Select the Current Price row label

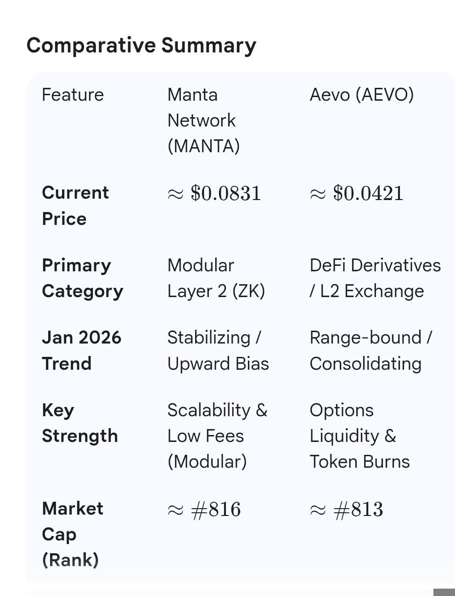point(75,206)
